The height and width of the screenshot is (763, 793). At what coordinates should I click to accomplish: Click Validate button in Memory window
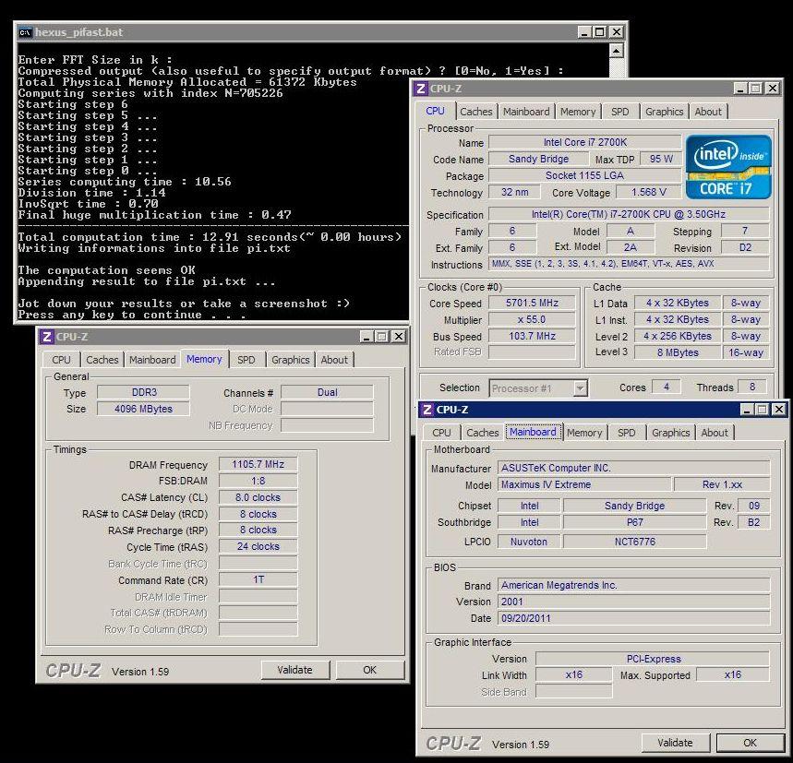point(295,670)
